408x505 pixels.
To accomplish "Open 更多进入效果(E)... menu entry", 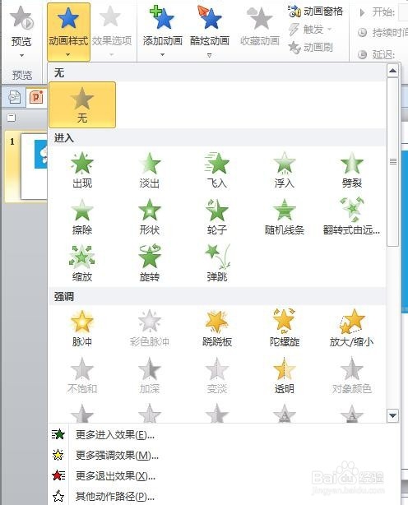I will click(224, 435).
